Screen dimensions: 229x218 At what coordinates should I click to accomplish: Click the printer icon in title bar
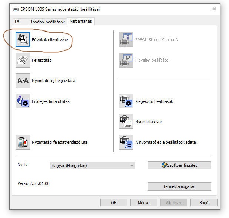point(16,9)
